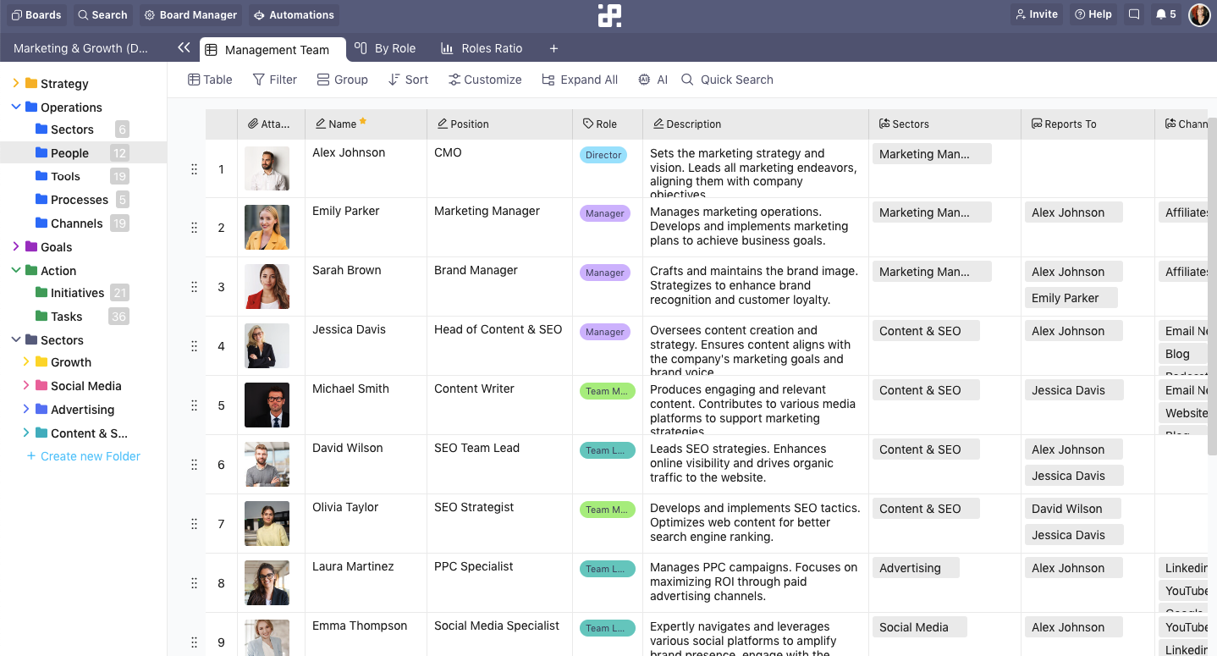Open the Filter options
Image resolution: width=1217 pixels, height=656 pixels.
274,79
